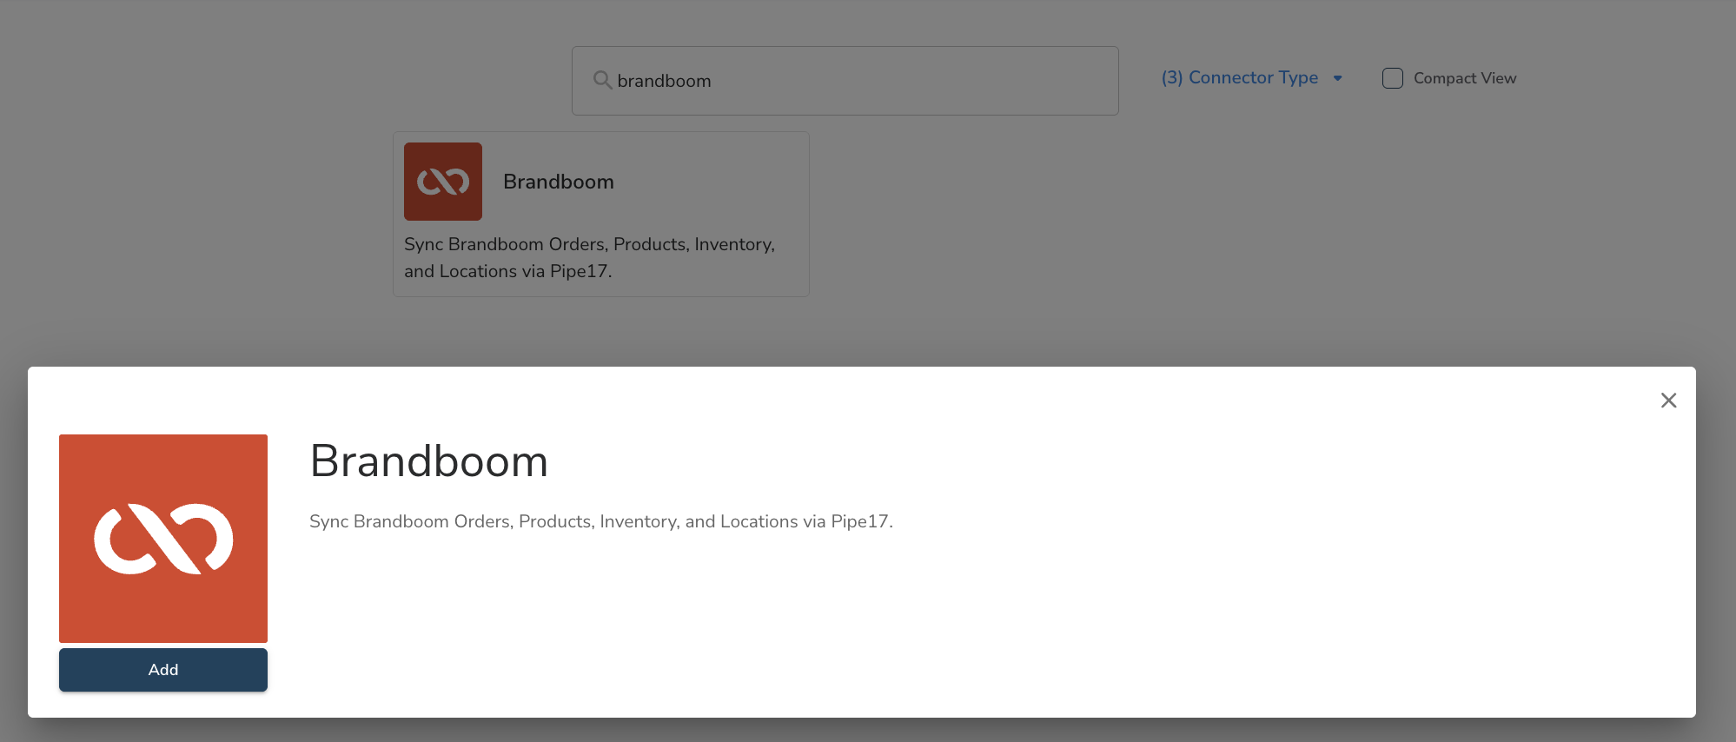
Task: Click the magnifier search icon
Action: click(602, 81)
